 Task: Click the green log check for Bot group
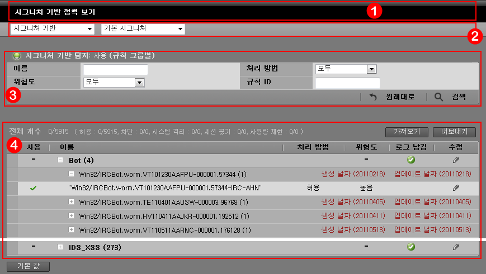[411, 160]
